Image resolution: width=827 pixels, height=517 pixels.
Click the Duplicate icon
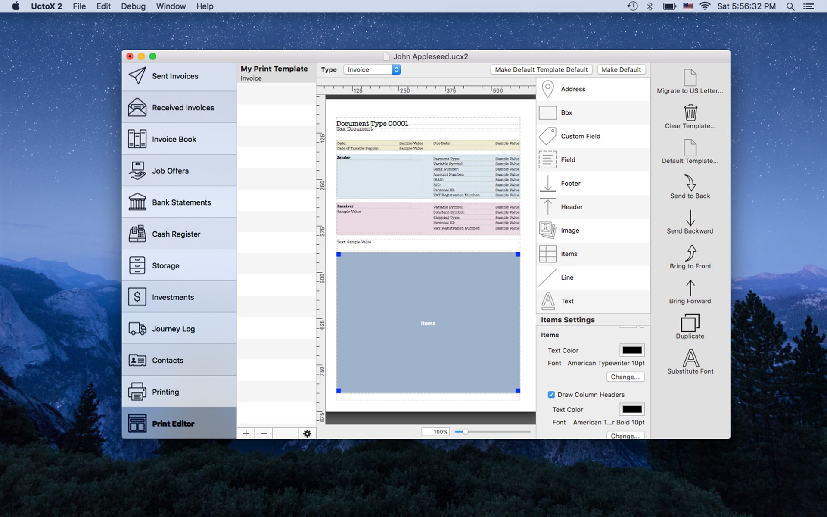tap(690, 323)
